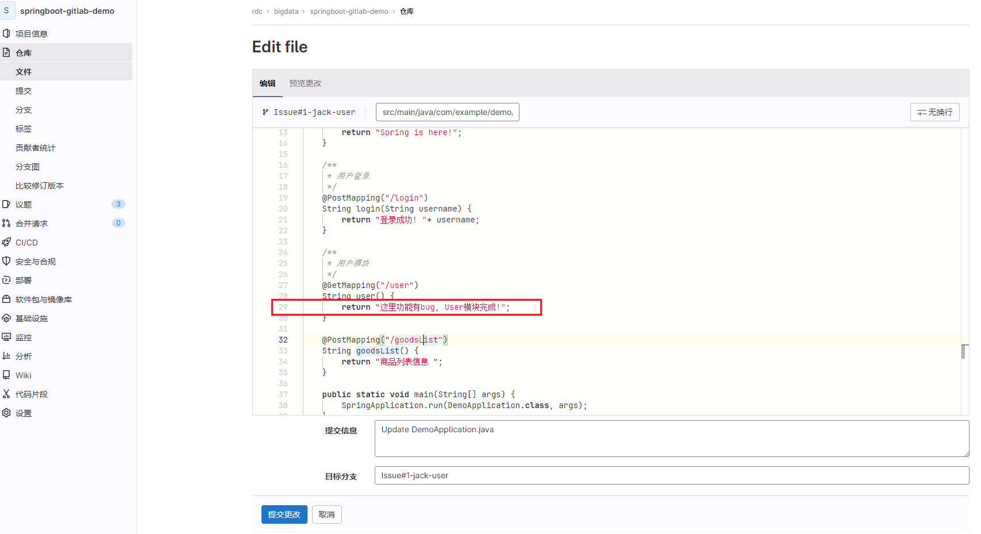
Task: Click the 合并请求 merge request icon
Action: [x=6, y=223]
